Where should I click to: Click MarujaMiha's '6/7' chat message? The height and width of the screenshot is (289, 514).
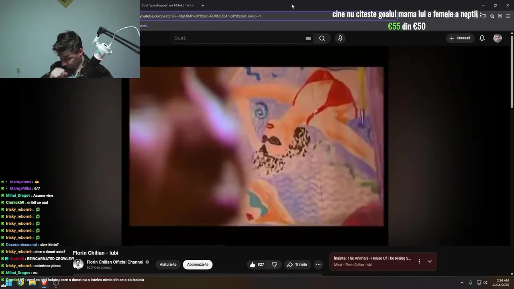pos(37,188)
